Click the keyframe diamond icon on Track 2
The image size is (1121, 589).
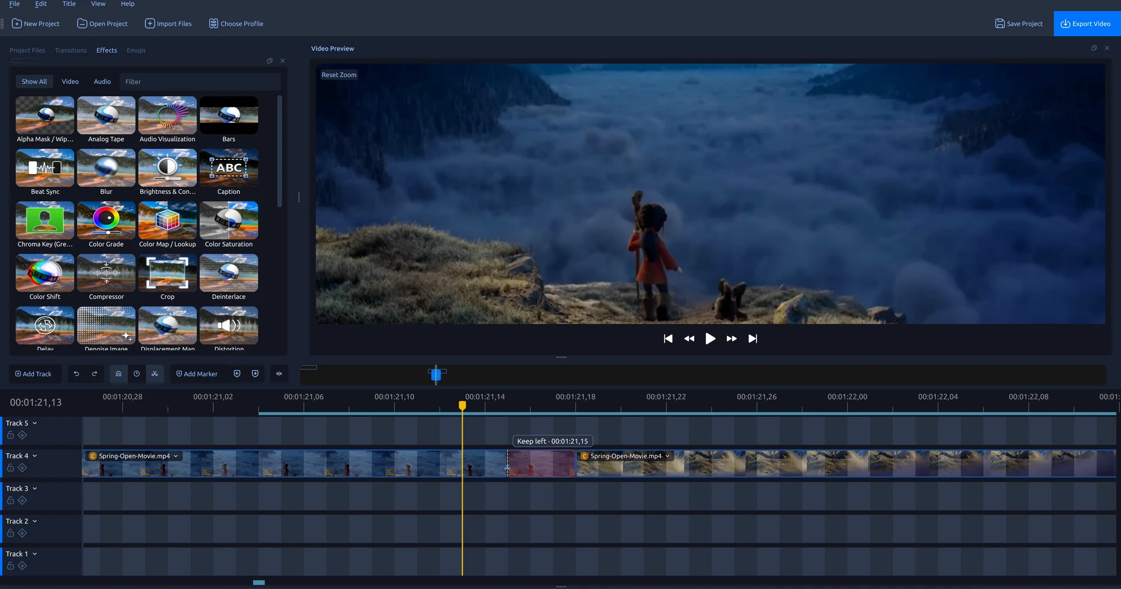pyautogui.click(x=22, y=533)
